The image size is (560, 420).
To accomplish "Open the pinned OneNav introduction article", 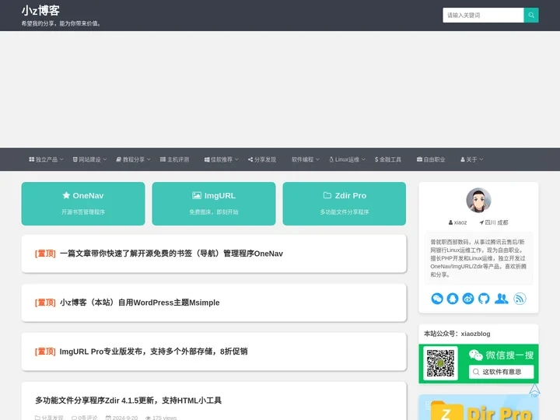I will 171,254.
